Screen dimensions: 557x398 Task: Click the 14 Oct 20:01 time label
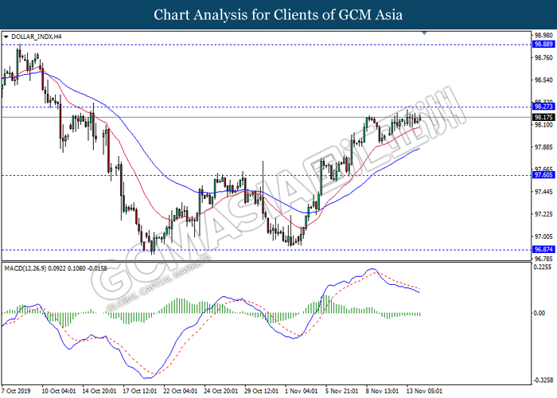[99, 391]
